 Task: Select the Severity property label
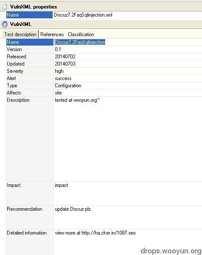pyautogui.click(x=15, y=71)
